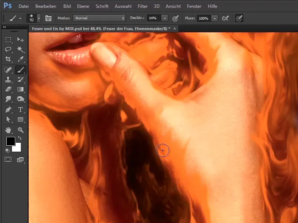Select the Eyedropper tool
Screen dimensions: 298x223
(20, 59)
